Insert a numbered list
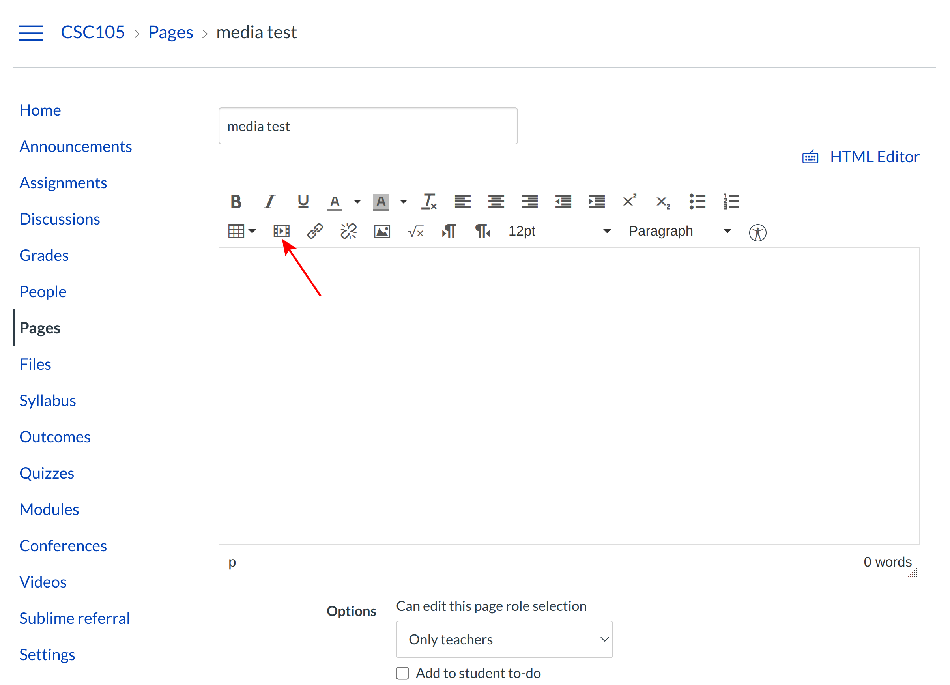The height and width of the screenshot is (685, 950). point(731,202)
